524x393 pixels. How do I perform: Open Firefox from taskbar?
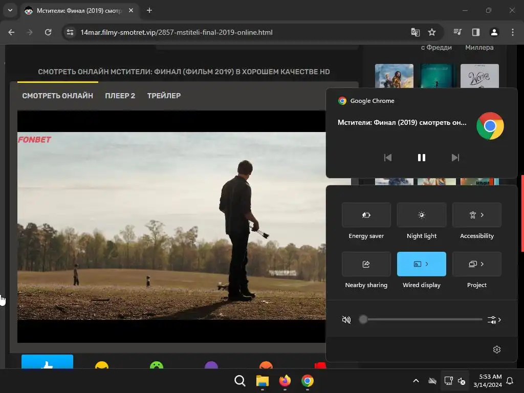click(x=285, y=381)
